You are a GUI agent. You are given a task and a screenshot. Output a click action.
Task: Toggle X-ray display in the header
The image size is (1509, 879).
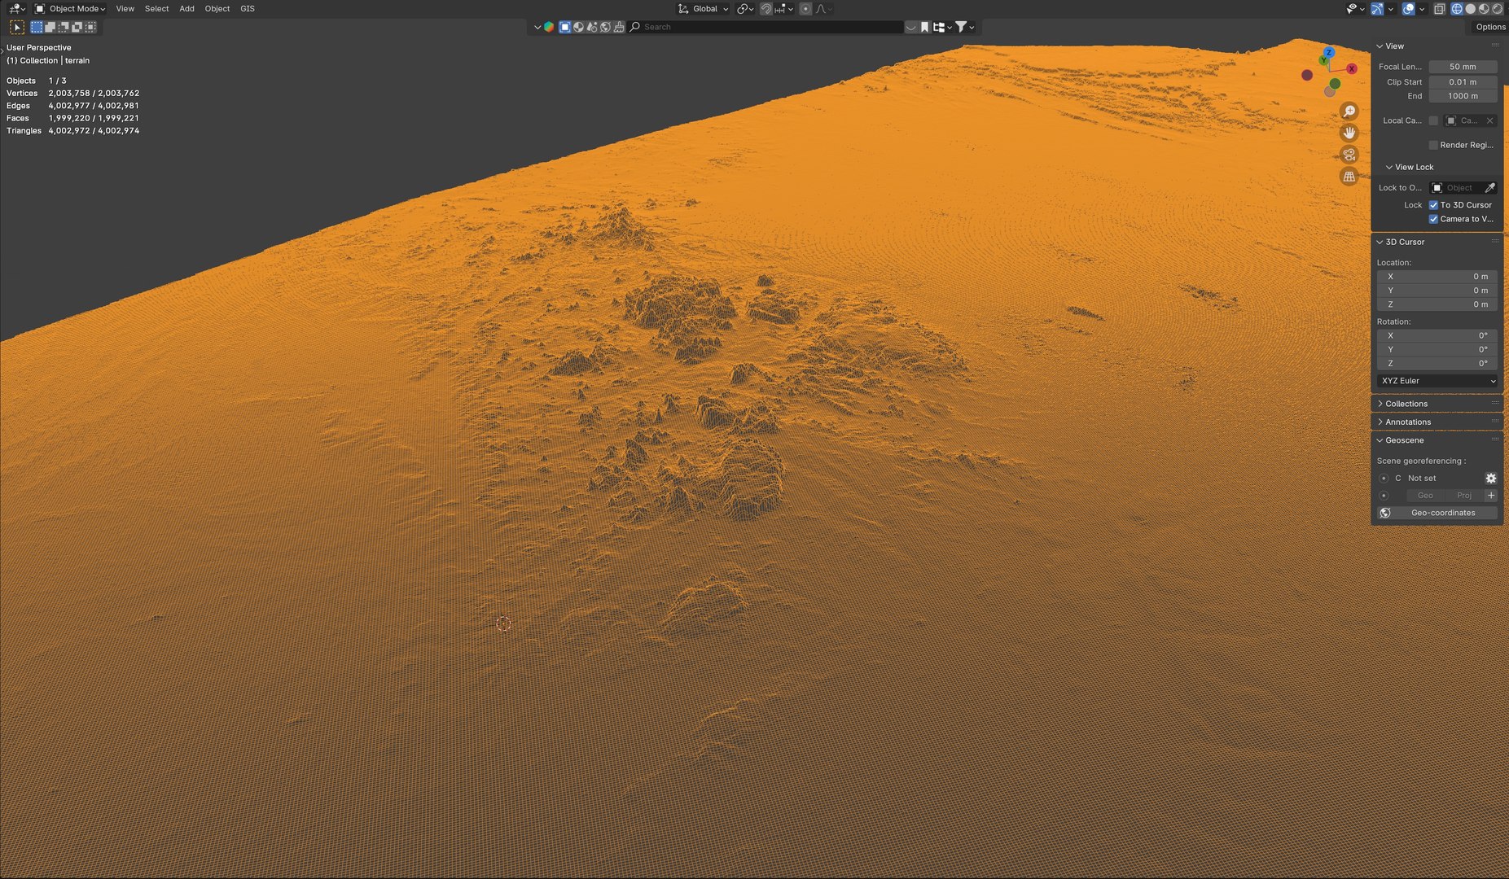(x=1439, y=9)
